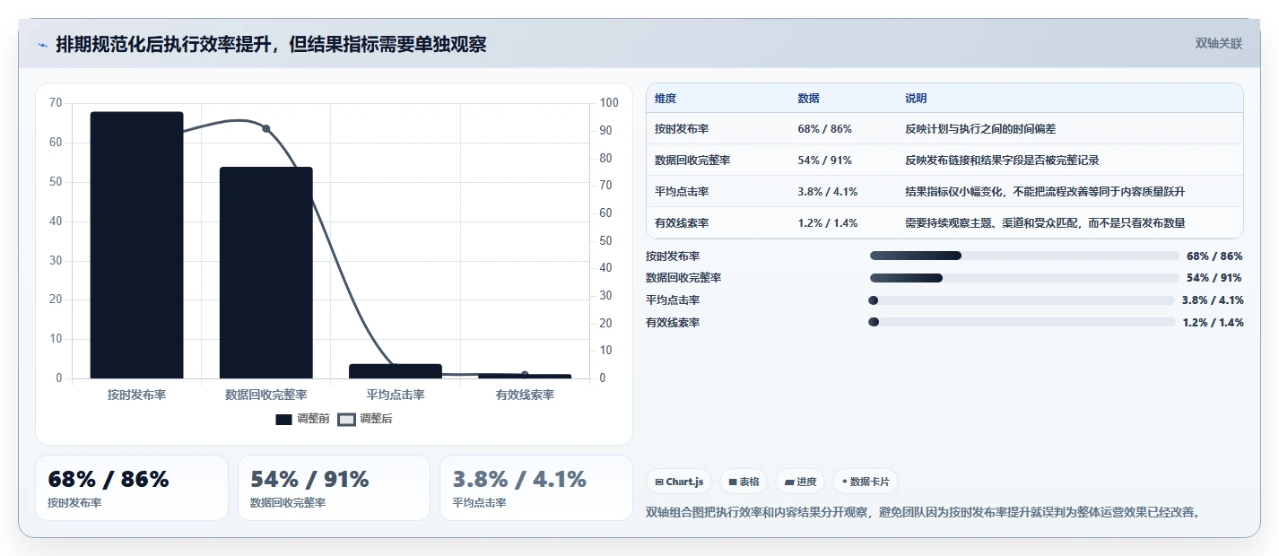Viewport: 1279px width, 556px height.
Task: Click description starting 结果指标仅小幅变化
Action: tap(1045, 192)
